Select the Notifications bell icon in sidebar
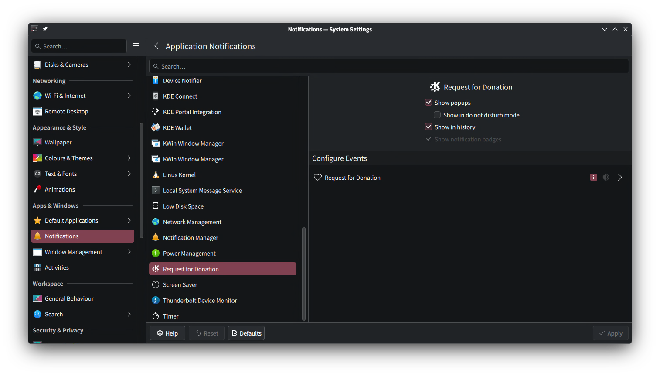The width and height of the screenshot is (660, 377). [x=37, y=236]
